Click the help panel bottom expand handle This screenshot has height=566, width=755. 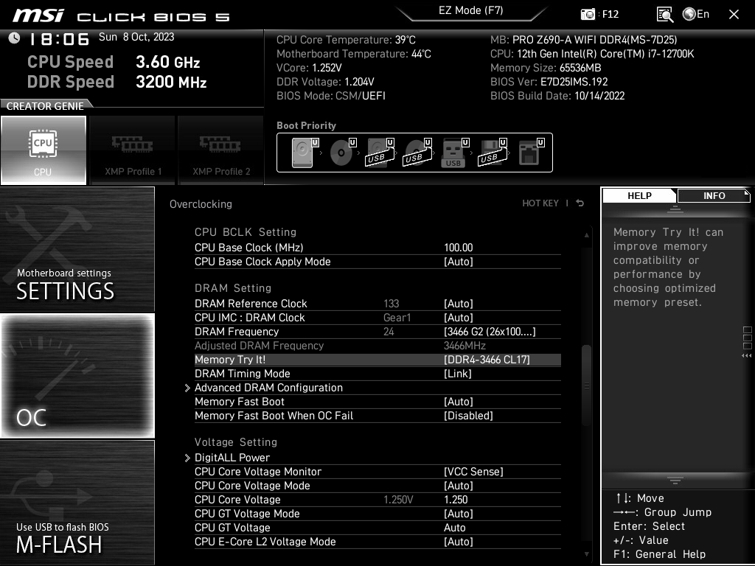pos(675,481)
